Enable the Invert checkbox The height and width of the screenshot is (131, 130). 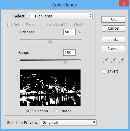(x=104, y=71)
